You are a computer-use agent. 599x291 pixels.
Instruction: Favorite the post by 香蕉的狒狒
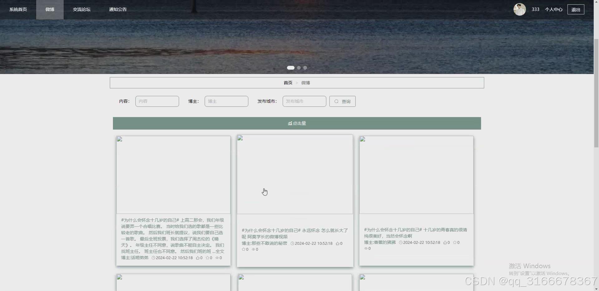pyautogui.click(x=455, y=243)
